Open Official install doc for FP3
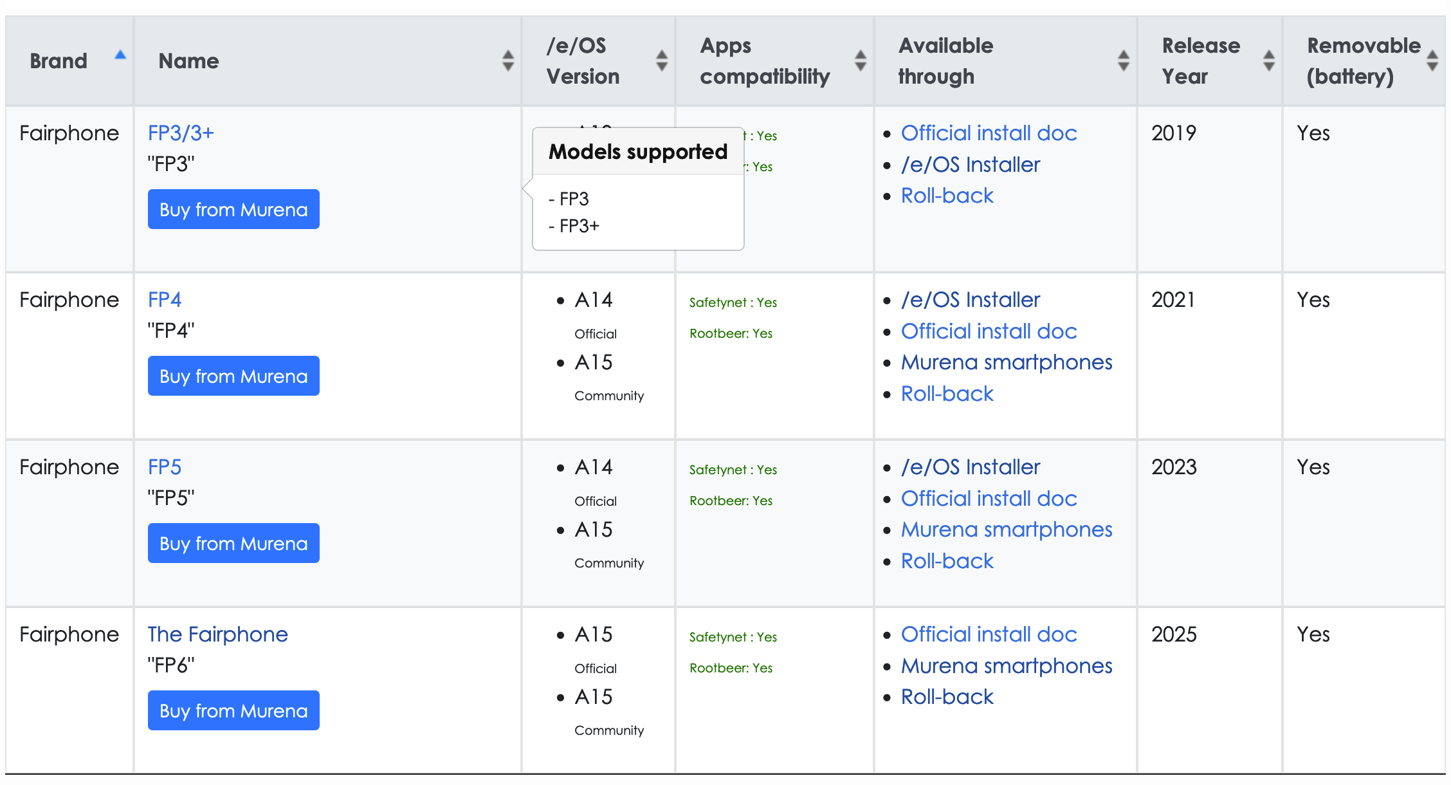1451x785 pixels. pos(989,133)
